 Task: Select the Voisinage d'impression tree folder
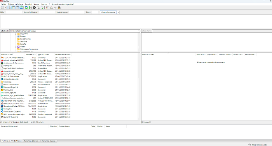[29, 49]
